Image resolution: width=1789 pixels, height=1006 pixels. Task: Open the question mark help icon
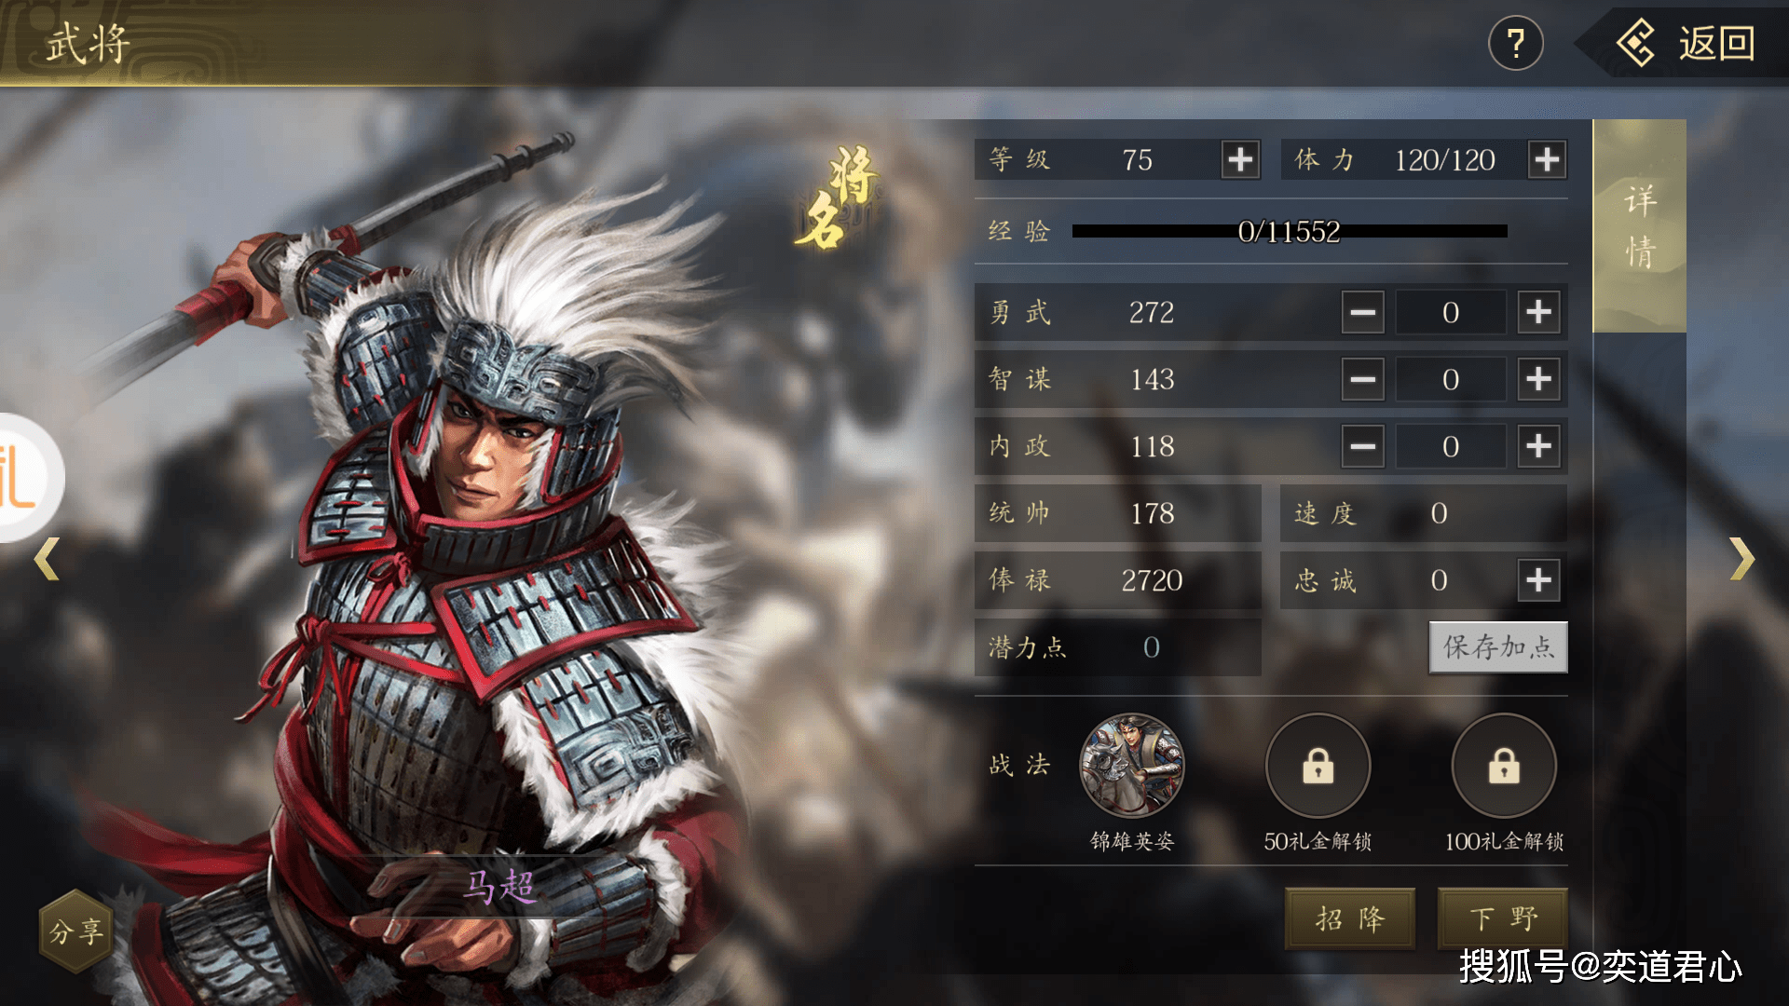pos(1516,43)
